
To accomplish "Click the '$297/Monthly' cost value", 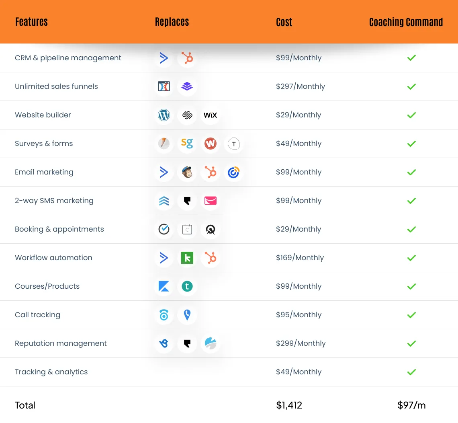I will click(x=301, y=86).
